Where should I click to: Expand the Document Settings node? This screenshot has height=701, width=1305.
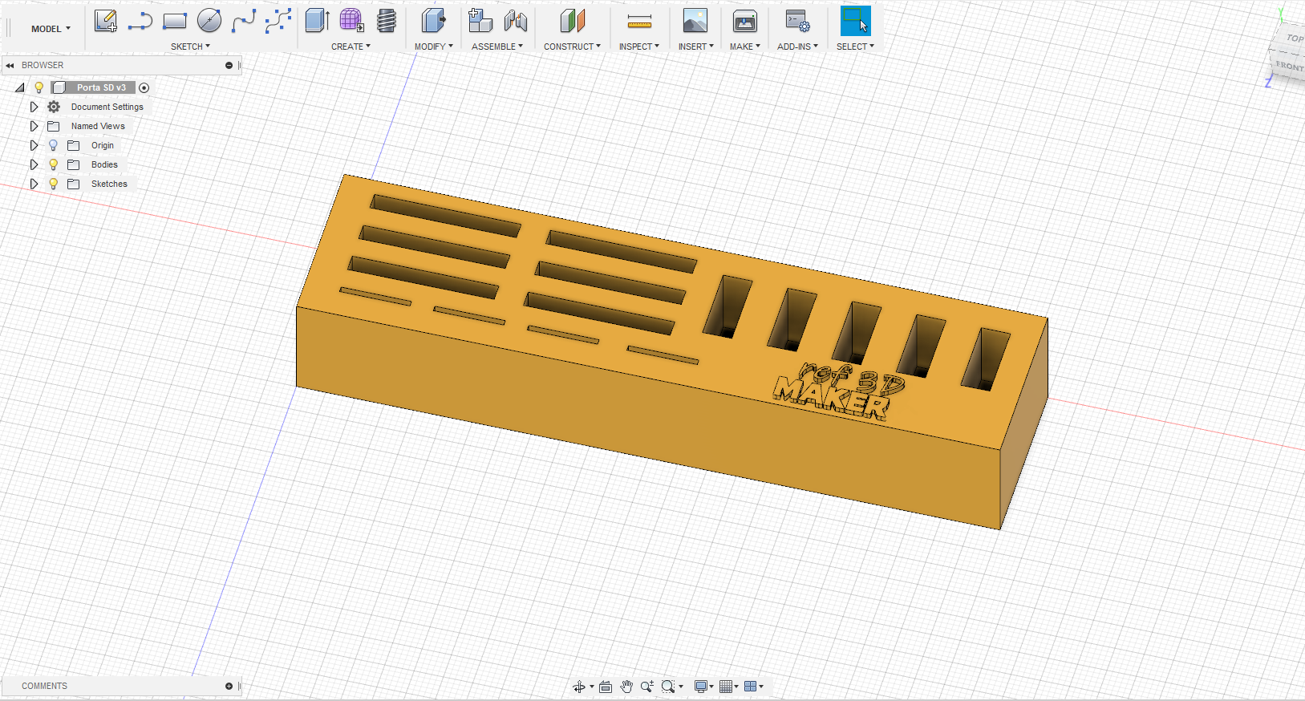point(34,107)
